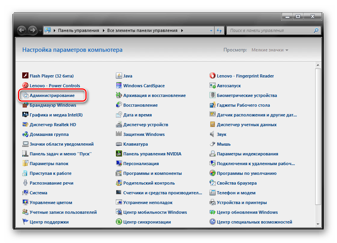Click the Центр обновления Windows icon
The width and height of the screenshot is (337, 243).
click(x=213, y=212)
